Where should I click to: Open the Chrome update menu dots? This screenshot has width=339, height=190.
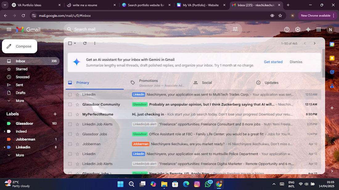coord(334,16)
